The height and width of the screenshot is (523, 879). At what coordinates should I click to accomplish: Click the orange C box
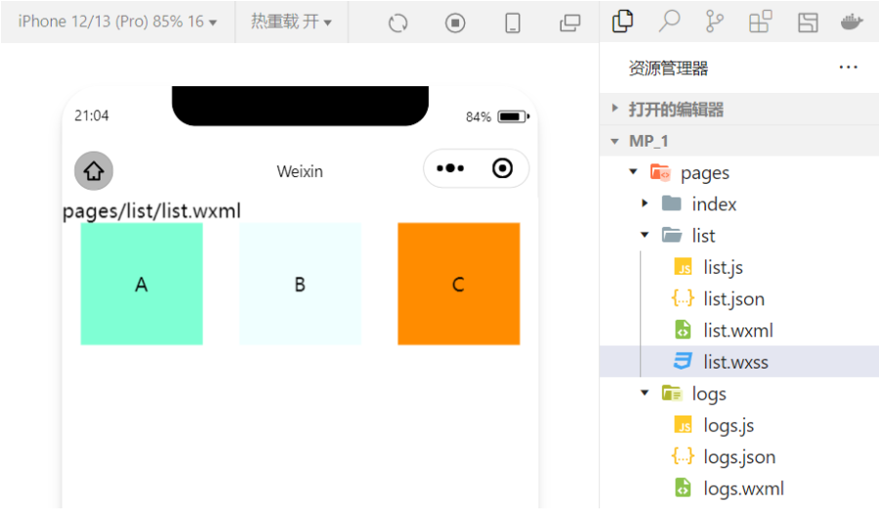click(x=459, y=283)
